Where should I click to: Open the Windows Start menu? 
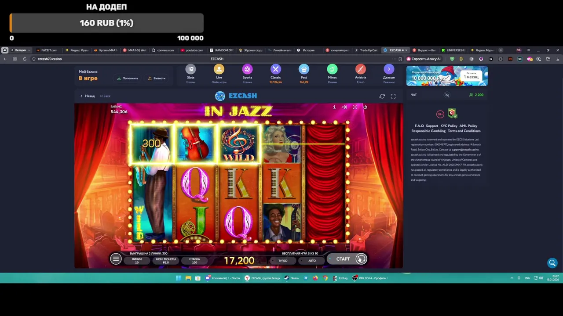tap(178, 278)
